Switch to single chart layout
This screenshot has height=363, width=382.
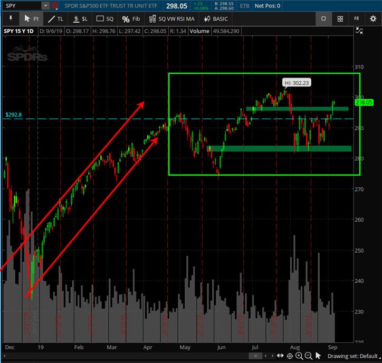pos(323,18)
